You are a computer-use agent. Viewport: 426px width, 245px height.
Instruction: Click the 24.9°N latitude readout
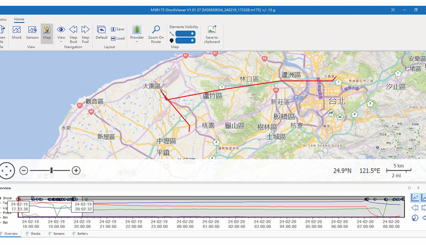click(342, 171)
